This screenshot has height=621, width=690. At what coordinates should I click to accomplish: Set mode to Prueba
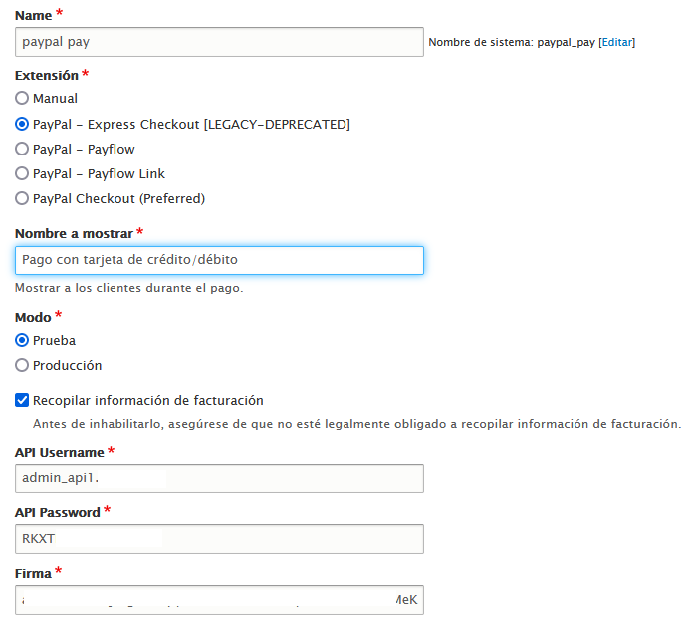(x=22, y=340)
